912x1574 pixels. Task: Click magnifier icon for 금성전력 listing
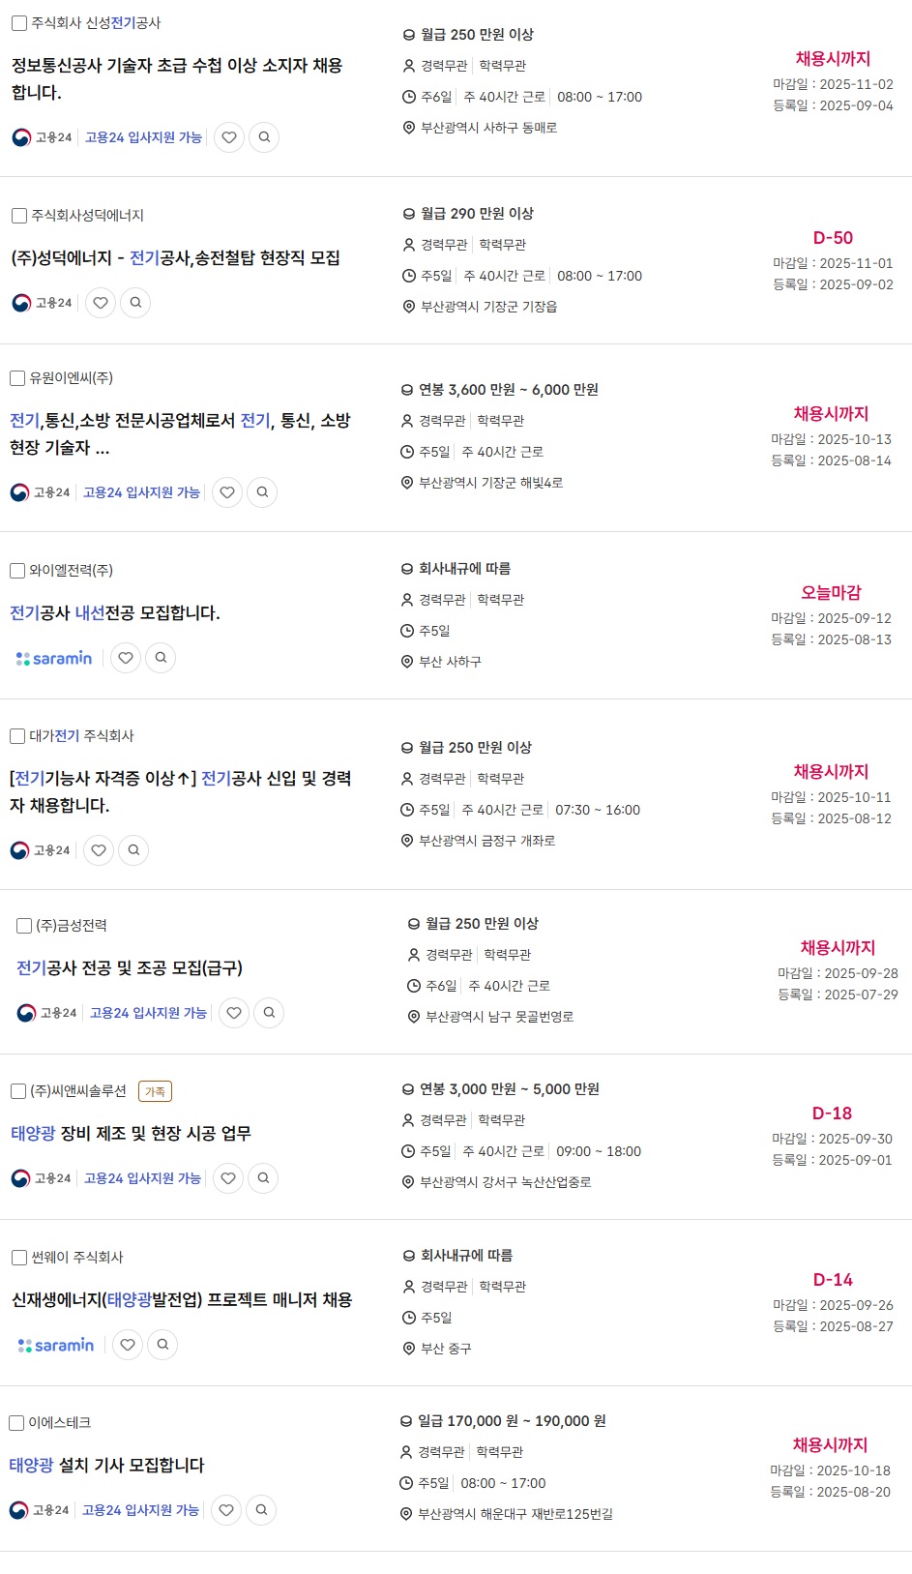[x=269, y=1013]
